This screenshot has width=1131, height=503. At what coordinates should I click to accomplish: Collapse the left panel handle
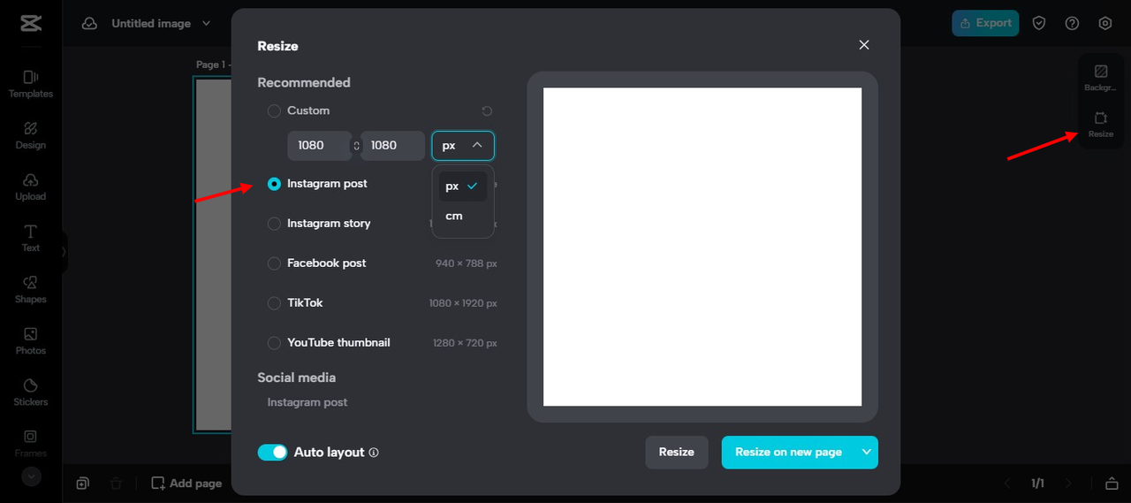[x=64, y=252]
